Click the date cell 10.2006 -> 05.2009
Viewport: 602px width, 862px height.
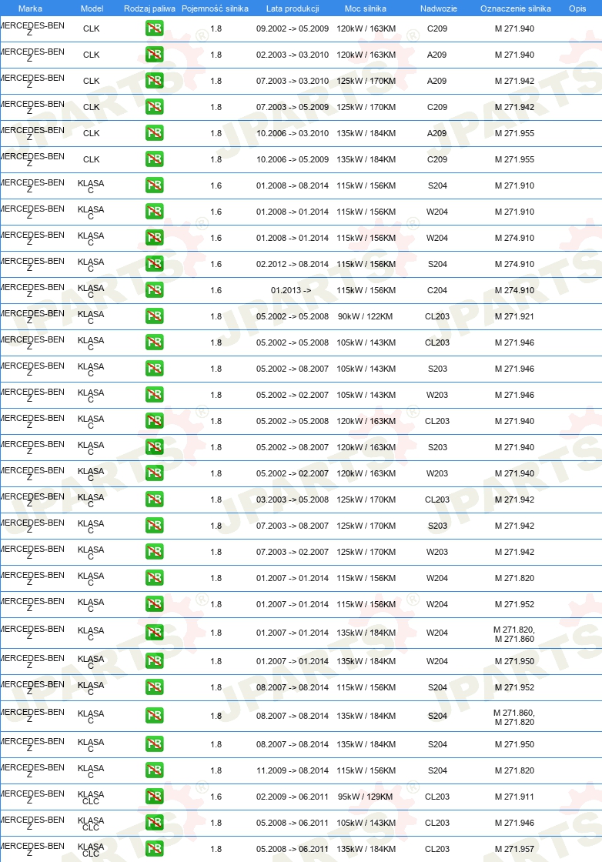coord(293,159)
